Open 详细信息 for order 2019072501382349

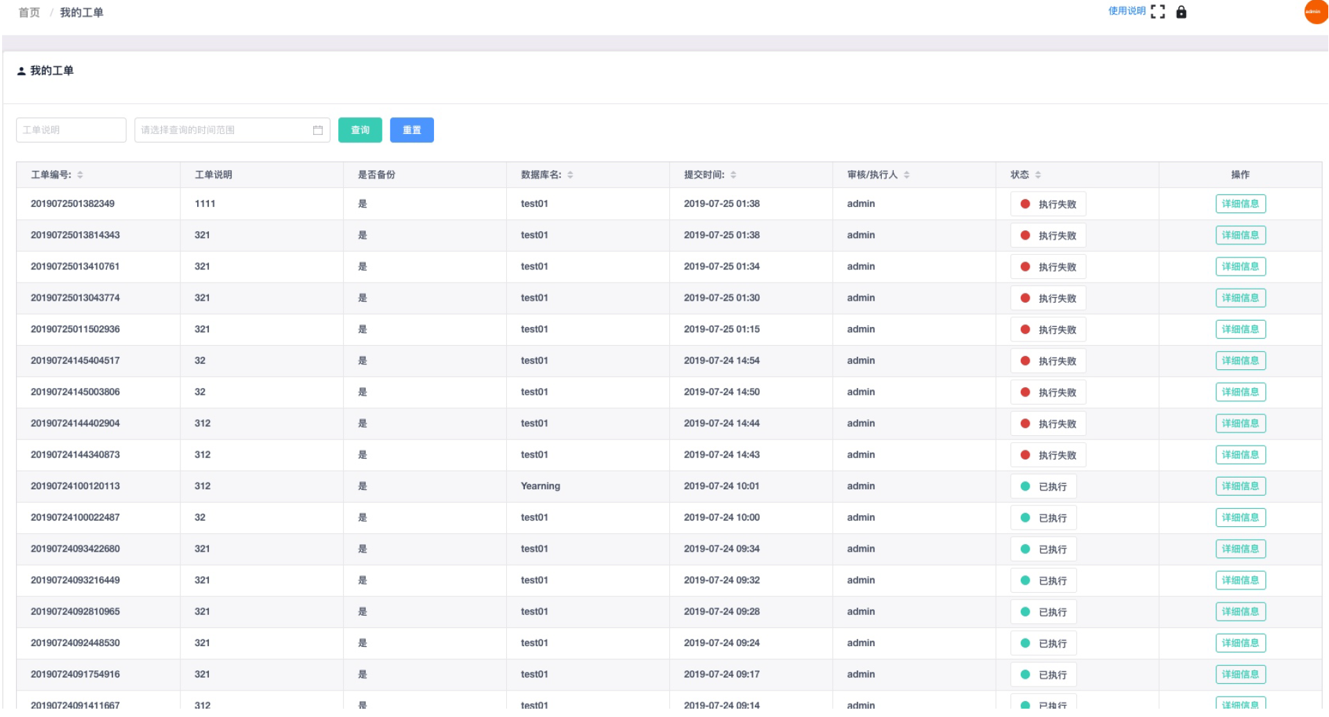click(1240, 204)
